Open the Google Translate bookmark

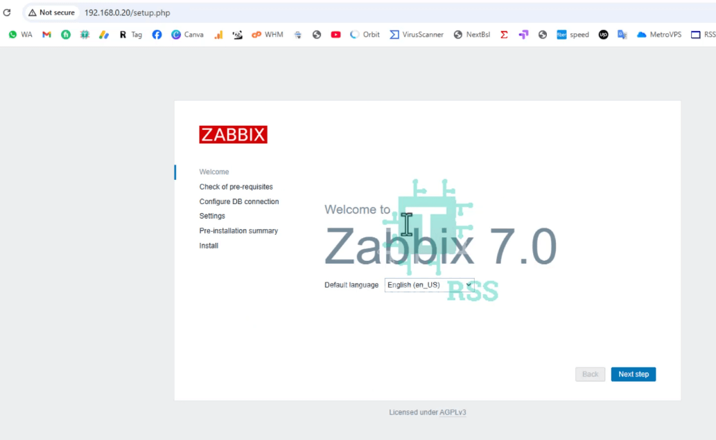(622, 35)
